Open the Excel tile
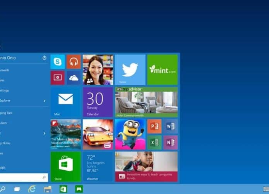This screenshot has height=194, width=269. [154, 142]
